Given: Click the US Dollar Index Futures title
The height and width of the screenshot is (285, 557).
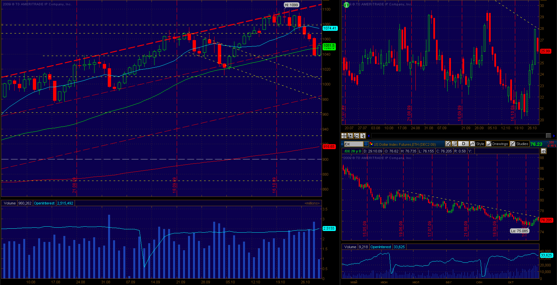Looking at the screenshot, I should 405,144.
